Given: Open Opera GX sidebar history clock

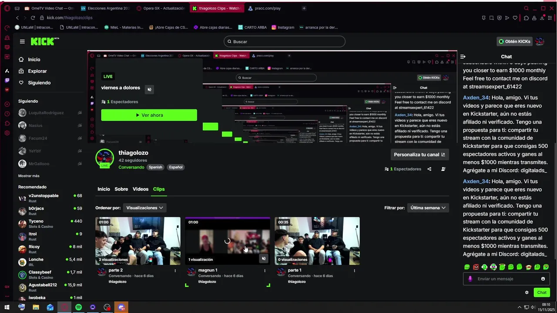Looking at the screenshot, I should (7, 113).
